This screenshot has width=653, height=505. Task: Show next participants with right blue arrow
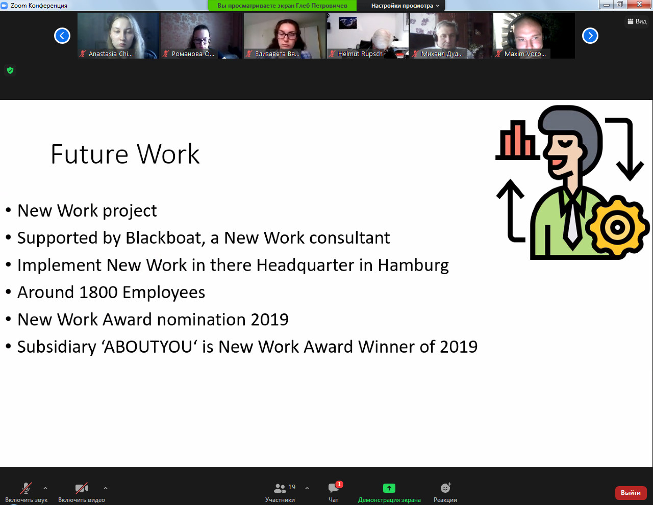590,36
